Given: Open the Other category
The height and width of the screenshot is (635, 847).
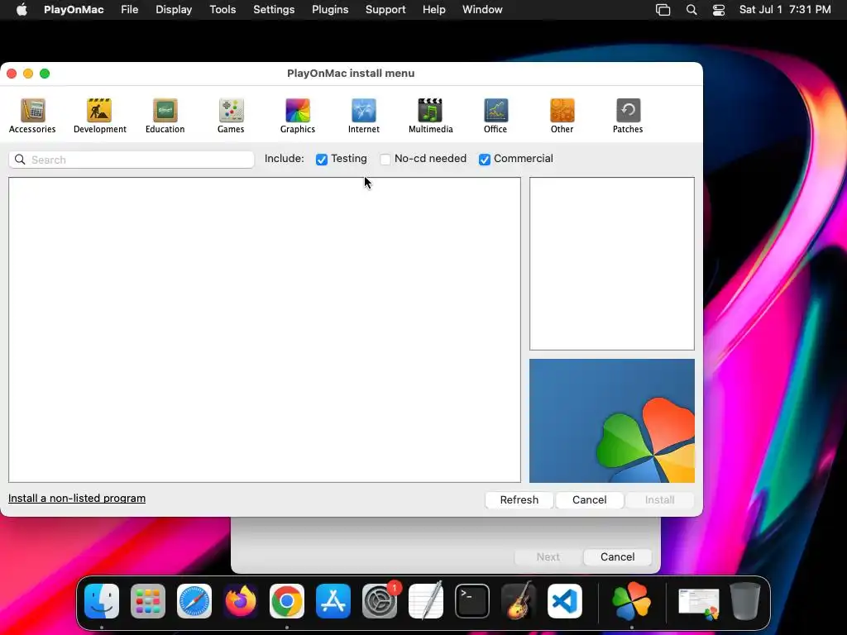Looking at the screenshot, I should tap(562, 116).
